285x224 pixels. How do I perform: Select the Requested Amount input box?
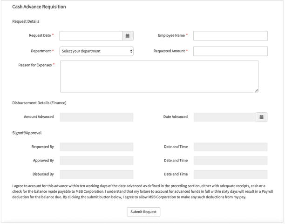230,51
